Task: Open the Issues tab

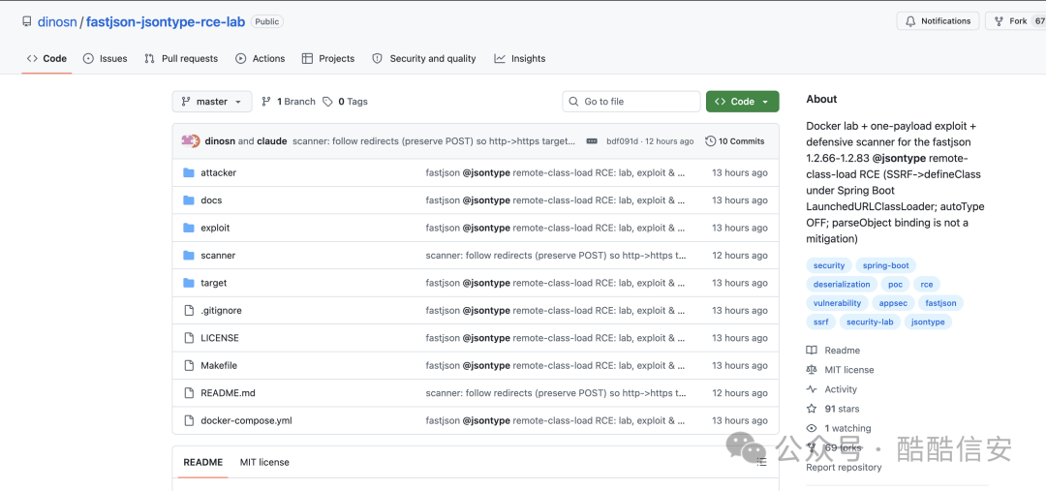Action: [x=105, y=59]
